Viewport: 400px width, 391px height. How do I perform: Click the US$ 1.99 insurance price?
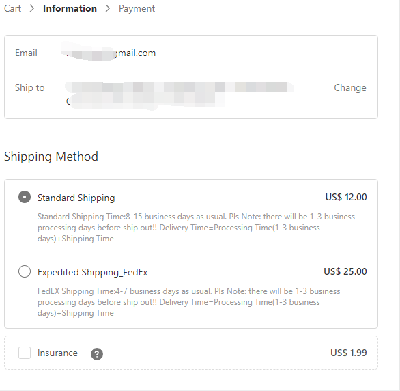click(349, 353)
